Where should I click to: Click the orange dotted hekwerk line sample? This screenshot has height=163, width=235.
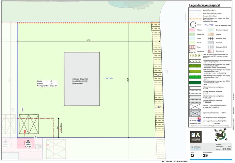(x=195, y=19)
